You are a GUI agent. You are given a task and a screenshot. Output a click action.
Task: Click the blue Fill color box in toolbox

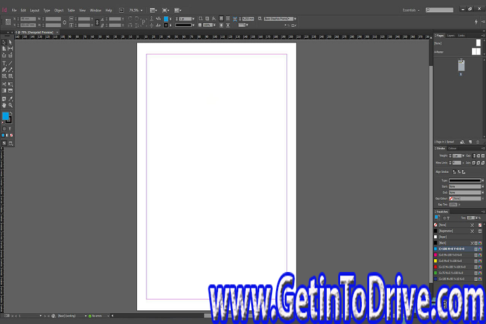click(x=5, y=116)
